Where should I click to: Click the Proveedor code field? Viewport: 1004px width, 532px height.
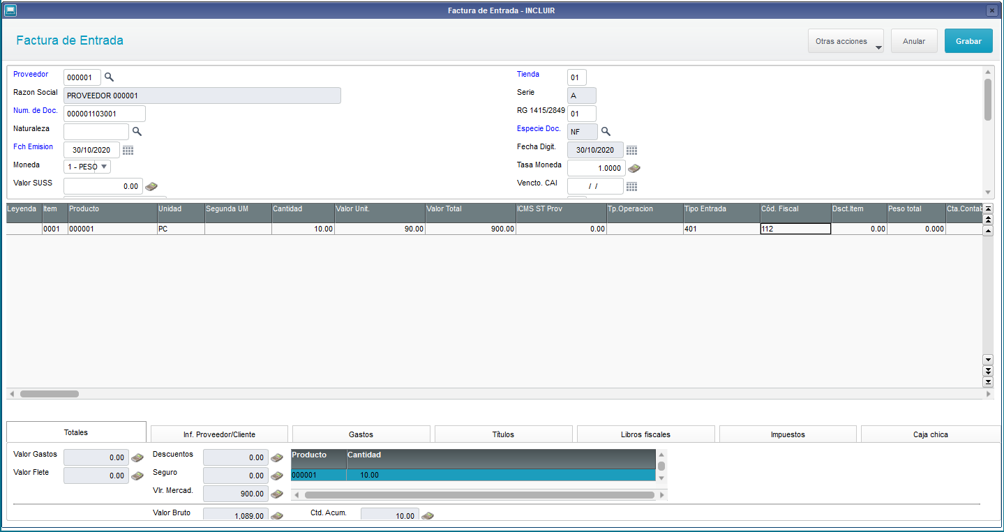coord(82,77)
